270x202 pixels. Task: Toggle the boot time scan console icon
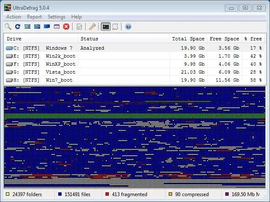pos(105,27)
